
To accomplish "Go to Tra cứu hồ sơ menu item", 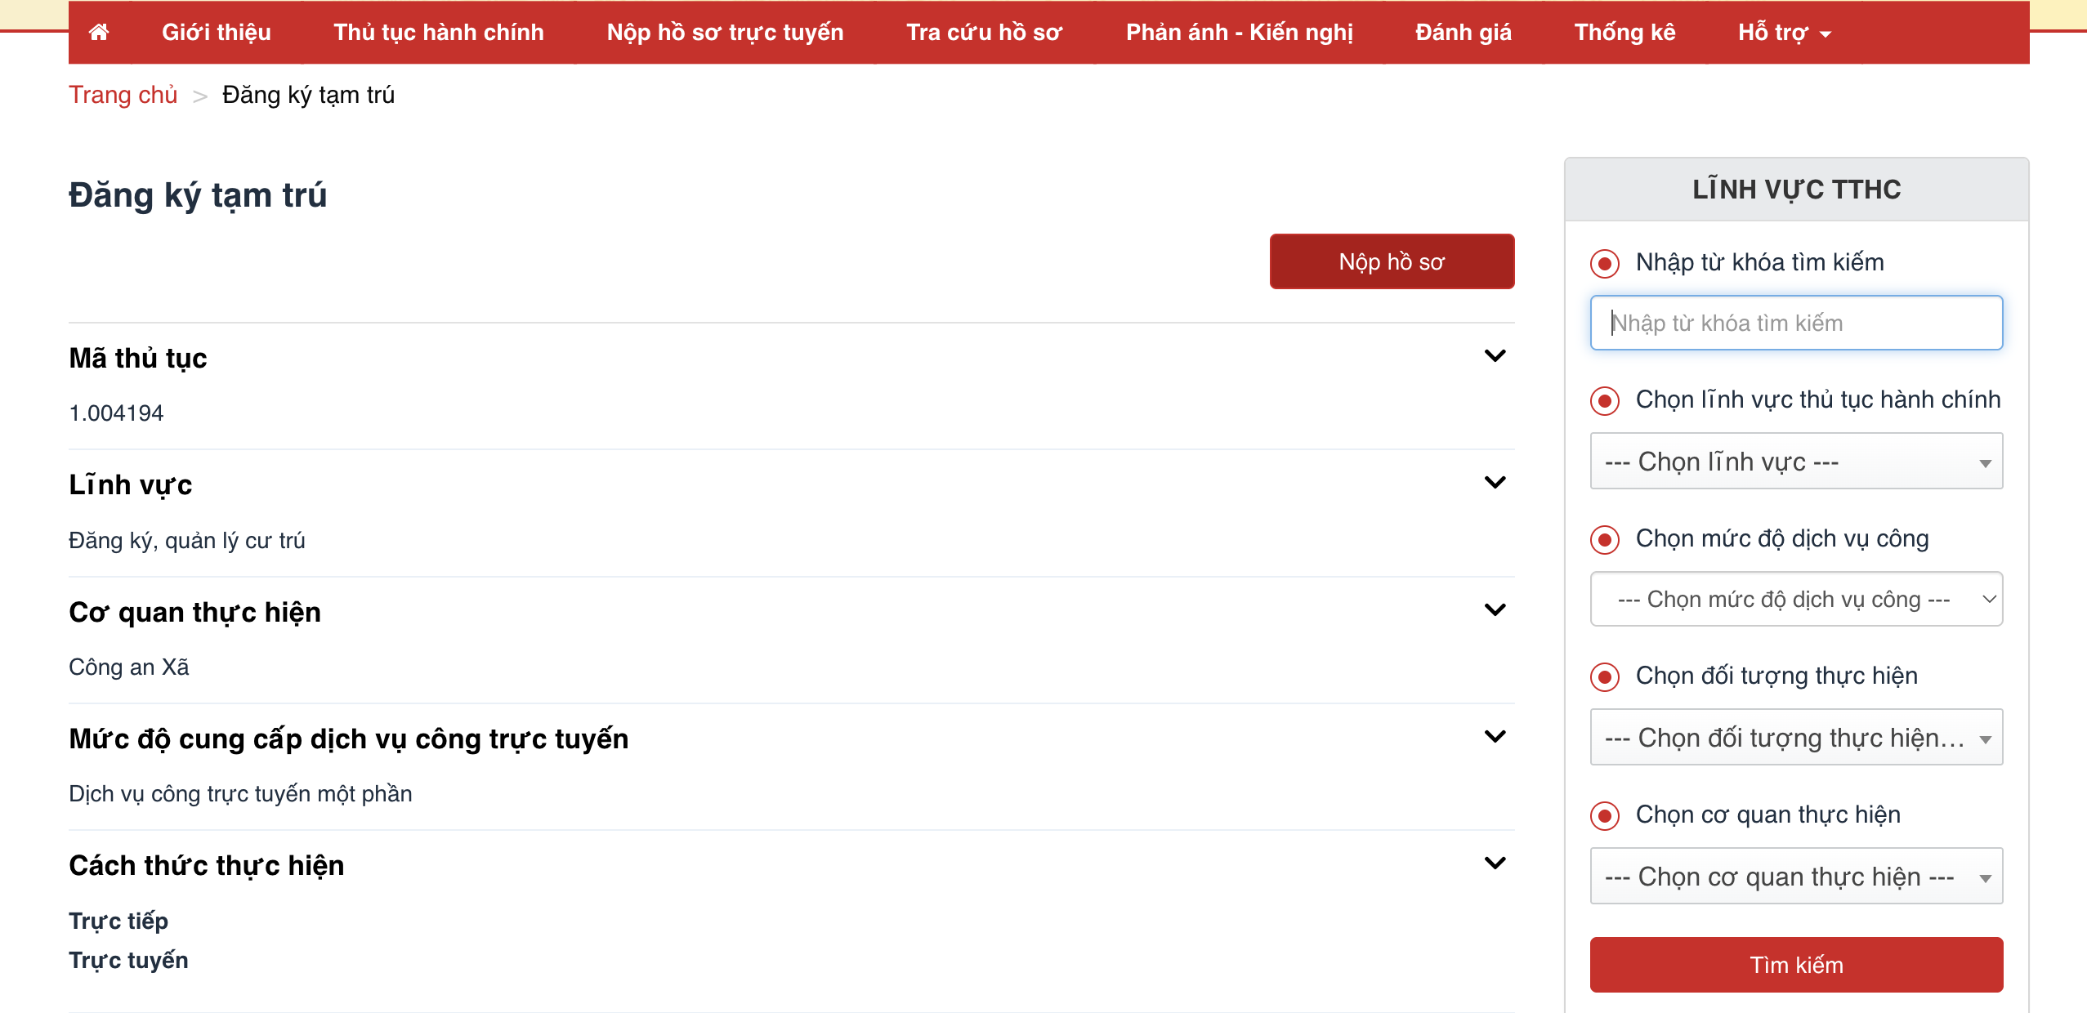I will [x=984, y=32].
